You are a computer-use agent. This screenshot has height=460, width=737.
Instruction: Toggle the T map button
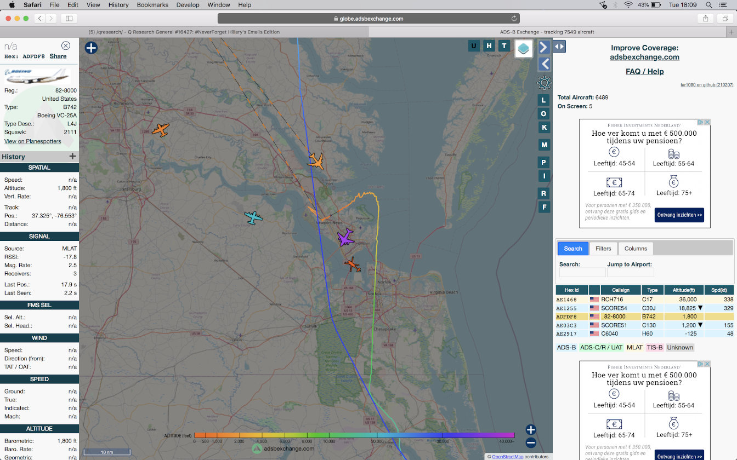coord(504,46)
